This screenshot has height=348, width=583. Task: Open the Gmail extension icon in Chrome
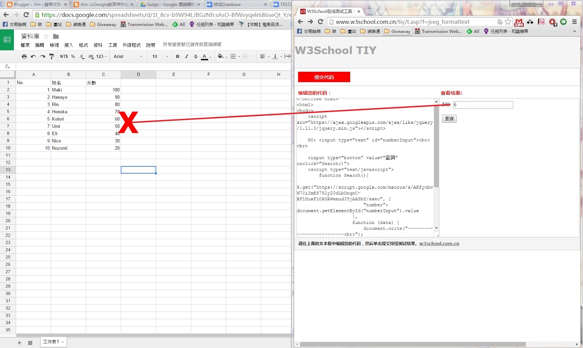(x=519, y=22)
